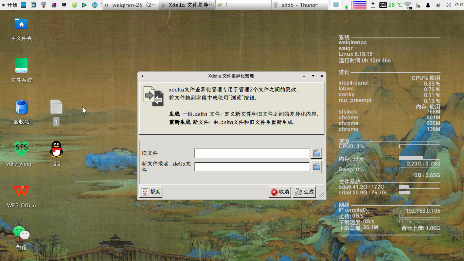This screenshot has width=464, height=261.
Task: Select the QQ penguin desktop icon
Action: pyautogui.click(x=56, y=154)
